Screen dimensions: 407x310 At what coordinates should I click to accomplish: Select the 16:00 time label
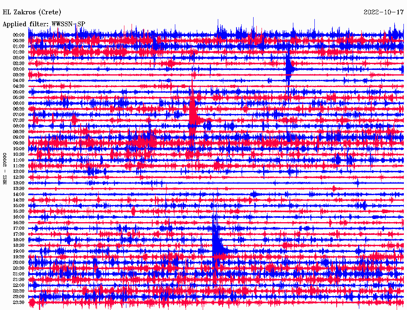coord(19,217)
